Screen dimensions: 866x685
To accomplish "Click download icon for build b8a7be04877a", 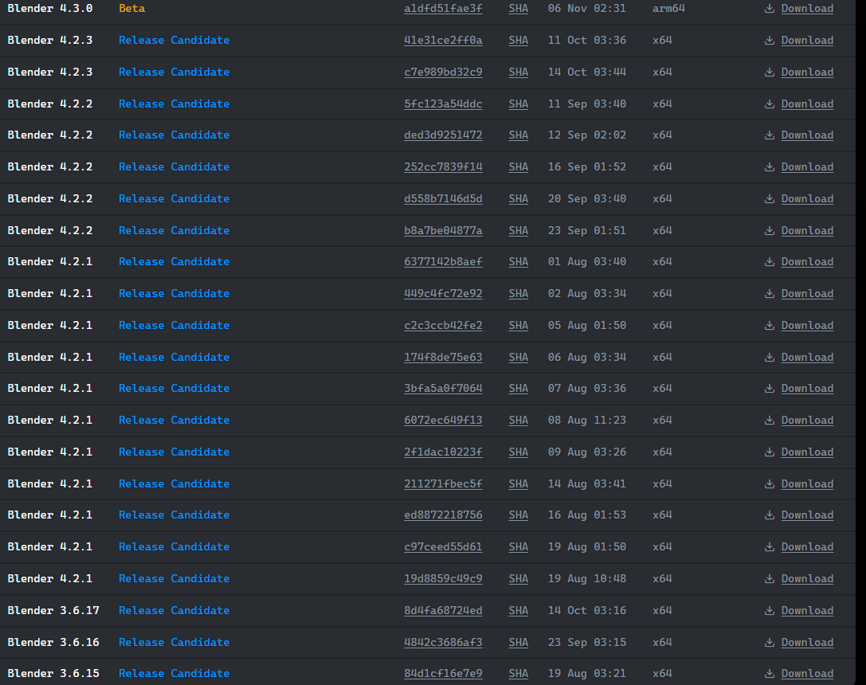I will click(x=770, y=231).
